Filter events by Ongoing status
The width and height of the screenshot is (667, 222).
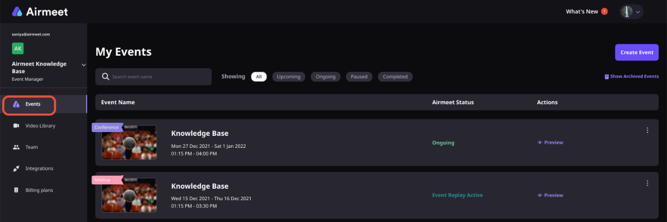pos(326,77)
